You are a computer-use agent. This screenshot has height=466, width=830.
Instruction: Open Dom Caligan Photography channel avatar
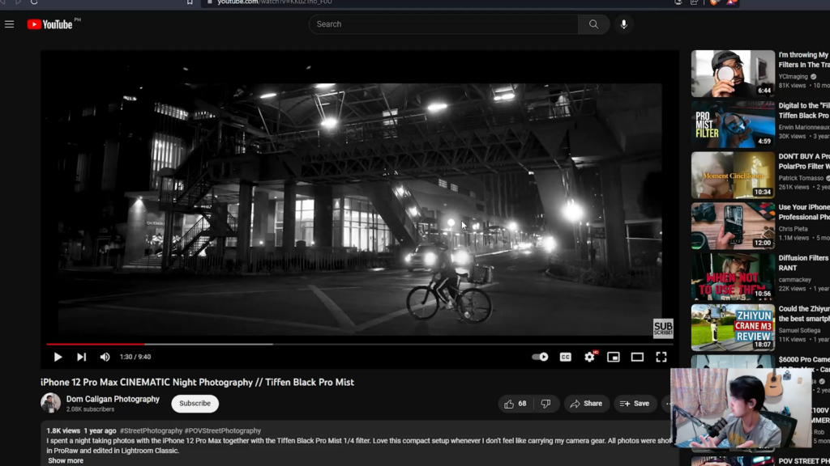pyautogui.click(x=51, y=403)
